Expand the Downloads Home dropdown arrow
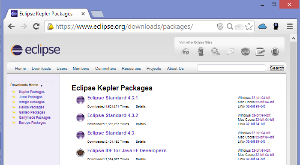Image resolution: width=300 pixels, height=165 pixels. (42, 86)
